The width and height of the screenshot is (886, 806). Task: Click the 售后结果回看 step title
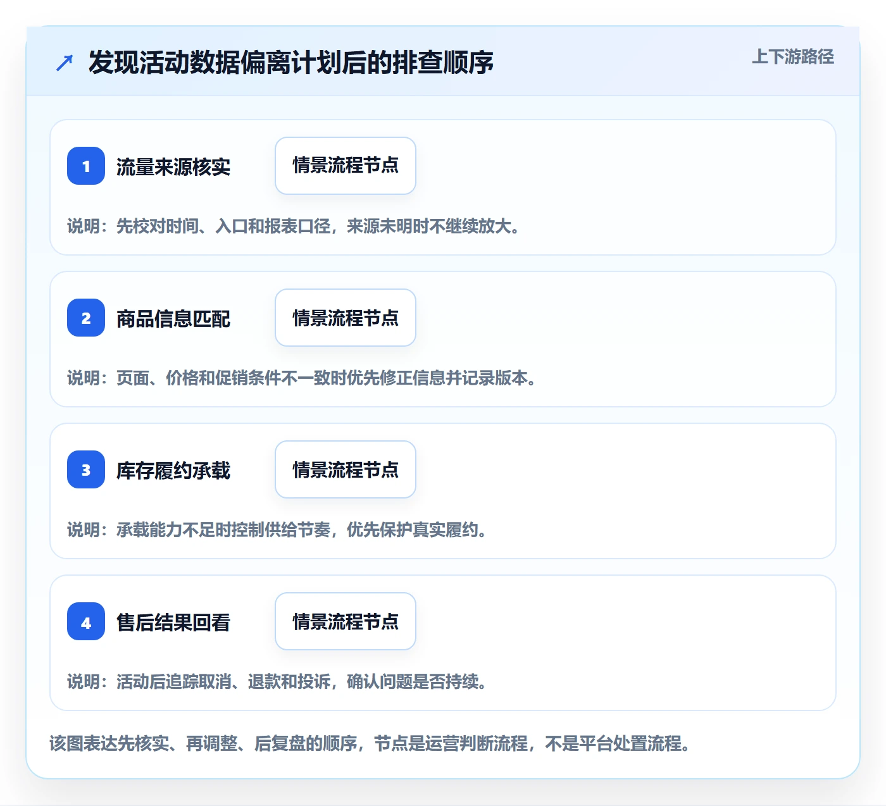173,623
